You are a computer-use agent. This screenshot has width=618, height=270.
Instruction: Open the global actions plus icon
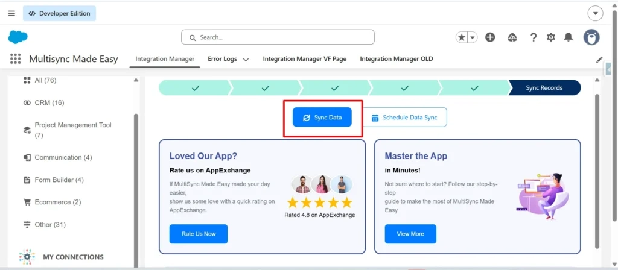pyautogui.click(x=490, y=37)
